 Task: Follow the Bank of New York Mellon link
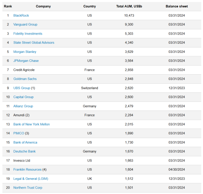coord(31,124)
